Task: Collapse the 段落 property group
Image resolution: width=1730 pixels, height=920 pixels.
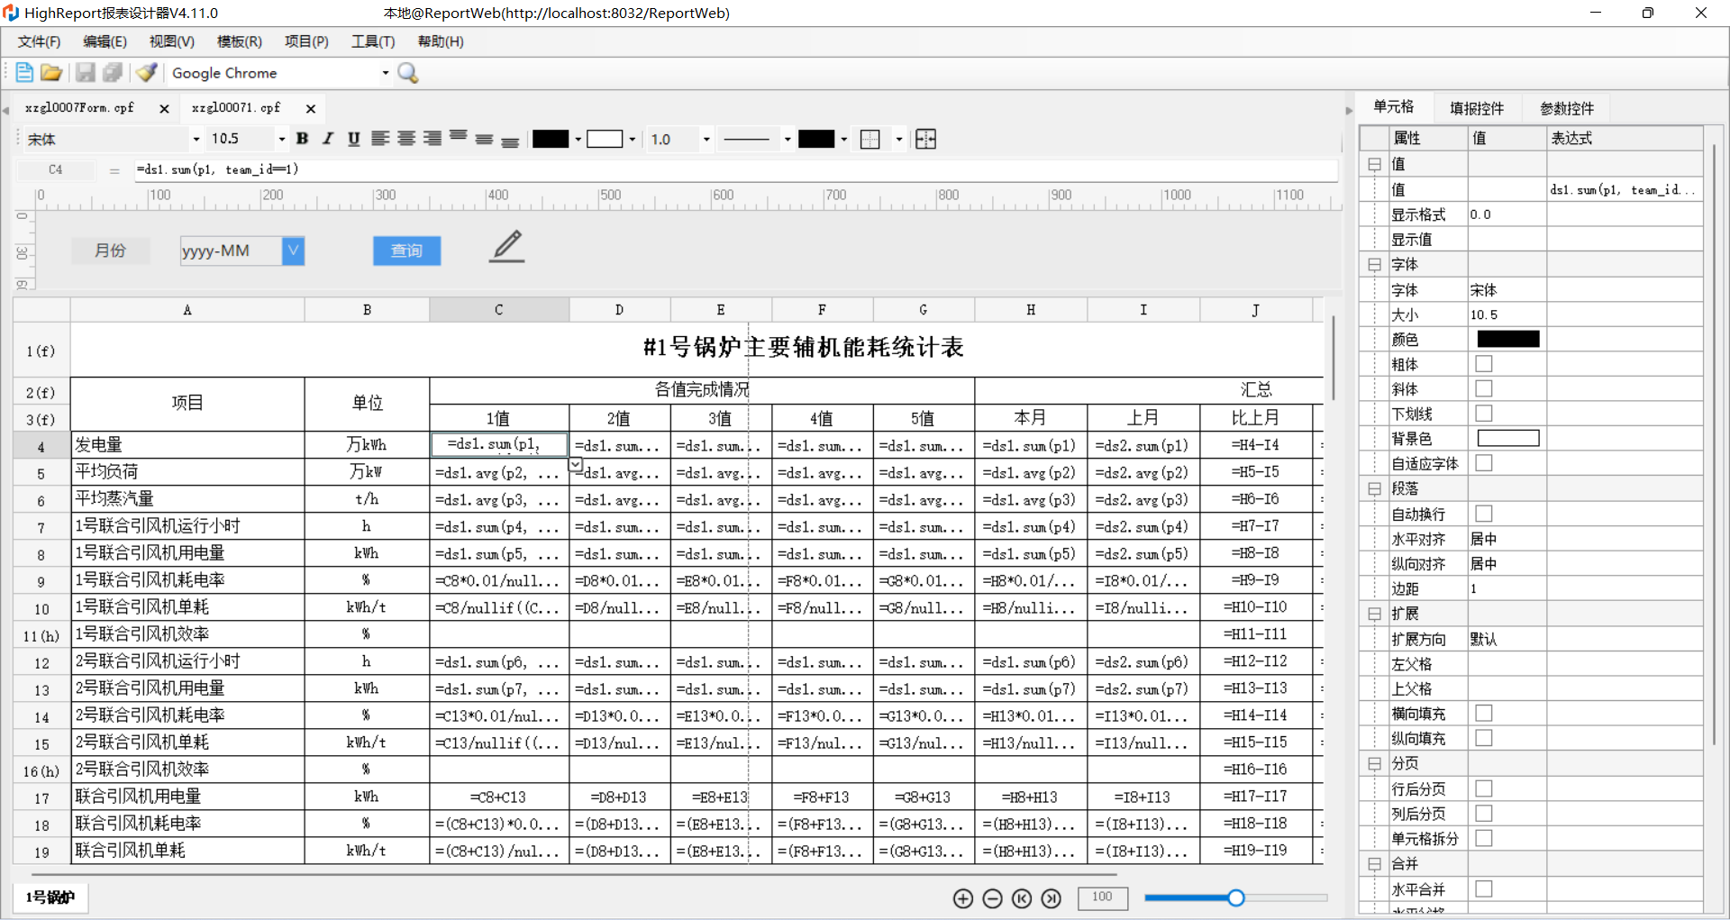Action: click(x=1374, y=488)
